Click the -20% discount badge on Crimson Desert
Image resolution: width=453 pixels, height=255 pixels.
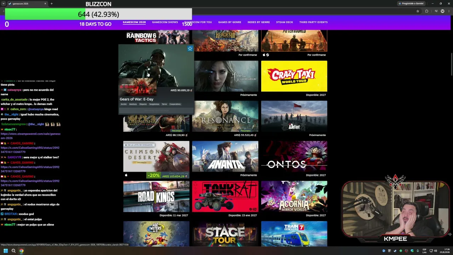click(x=154, y=175)
